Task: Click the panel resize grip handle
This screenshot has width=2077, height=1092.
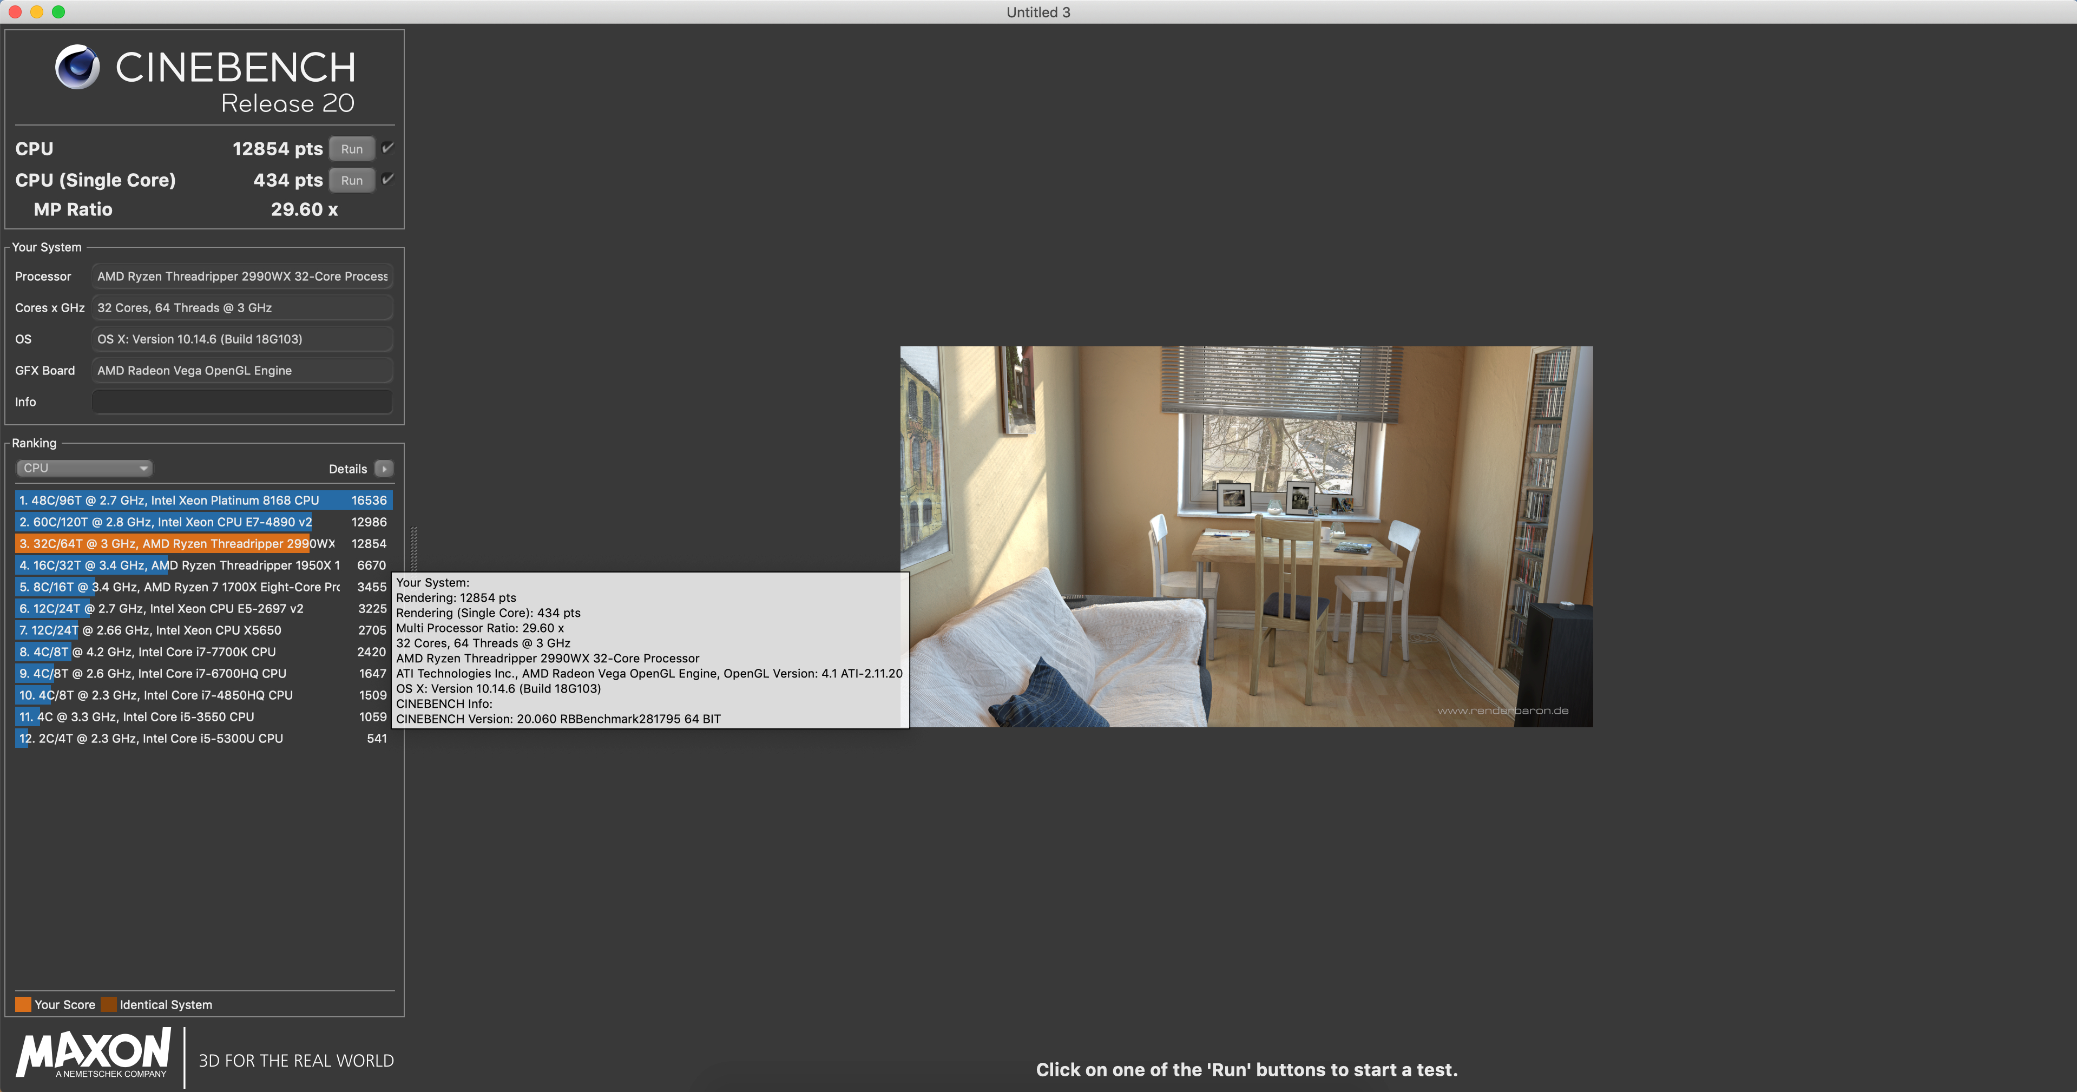Action: 415,549
